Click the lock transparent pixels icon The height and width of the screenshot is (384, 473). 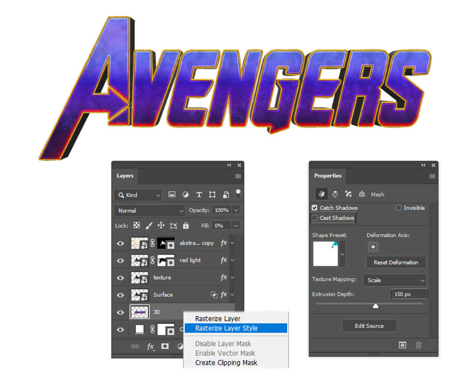pos(137,226)
